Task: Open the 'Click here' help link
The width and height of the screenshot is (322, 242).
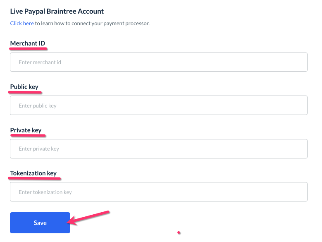Action: coord(22,23)
